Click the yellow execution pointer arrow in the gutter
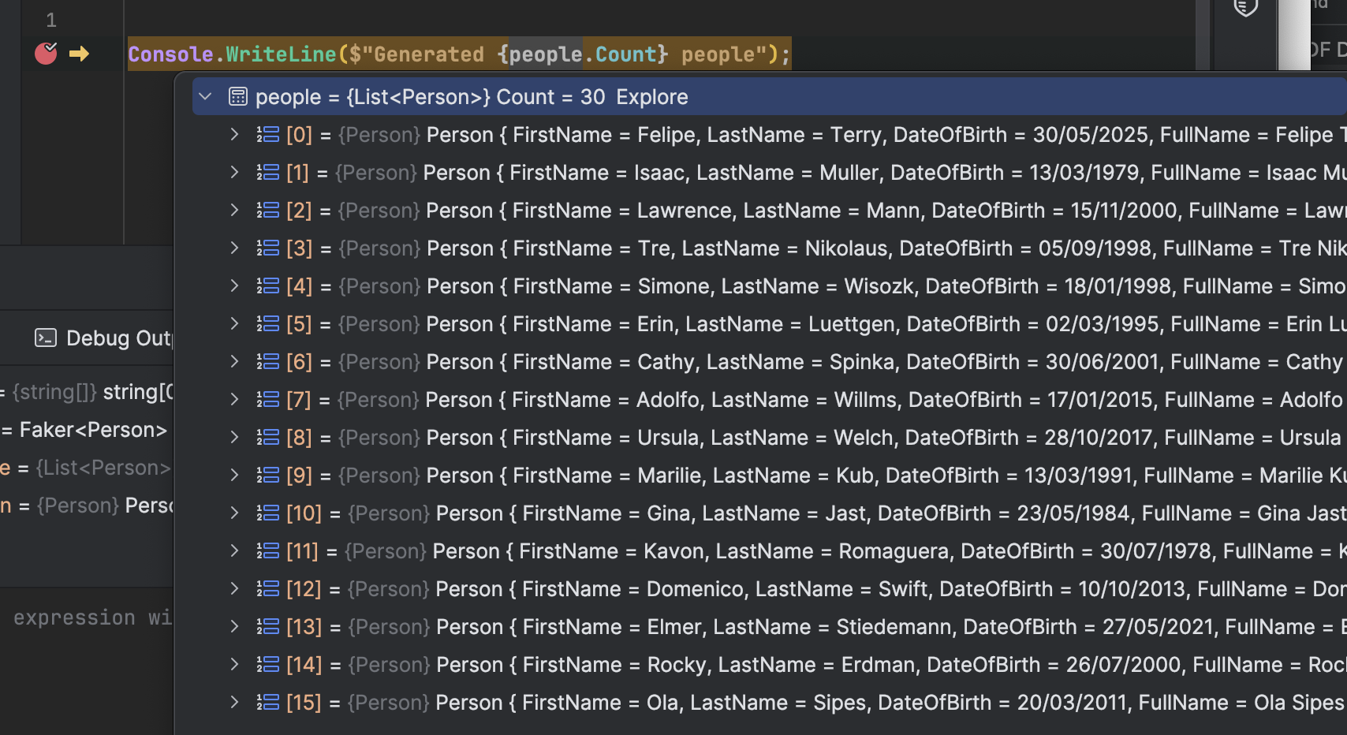 point(78,54)
